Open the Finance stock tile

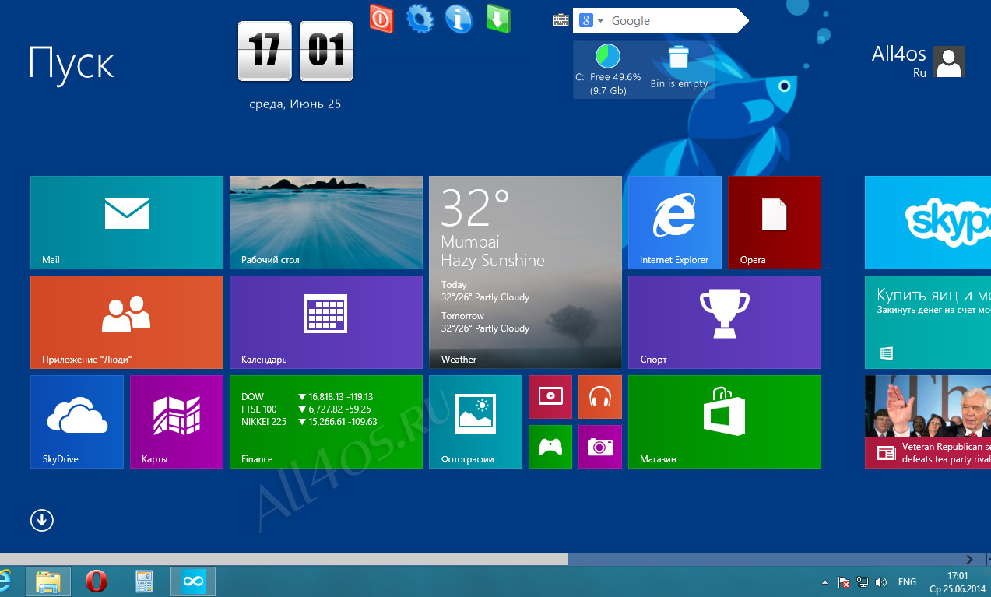(x=326, y=422)
